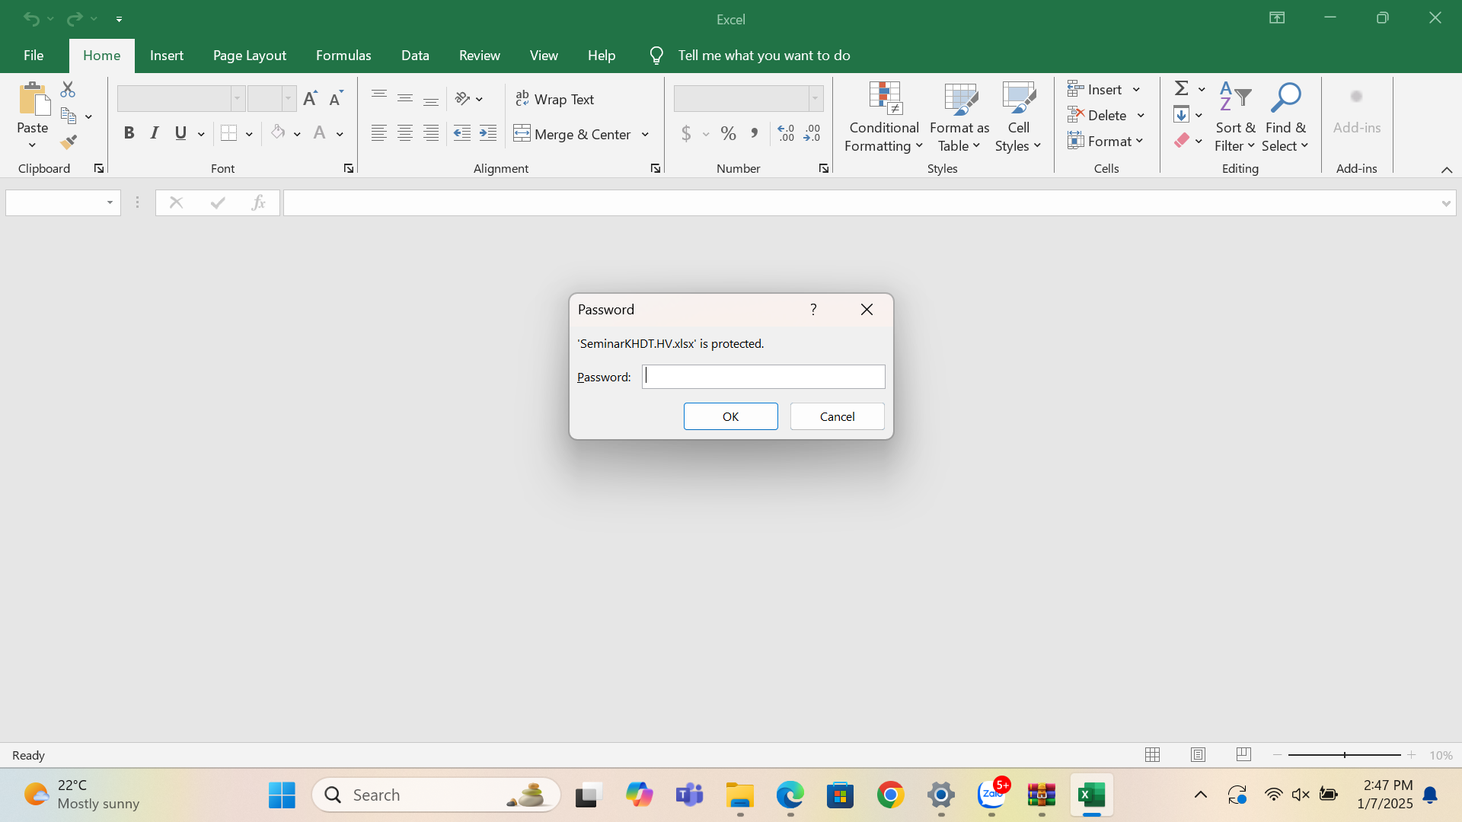Switch to the Review tab

479,56
